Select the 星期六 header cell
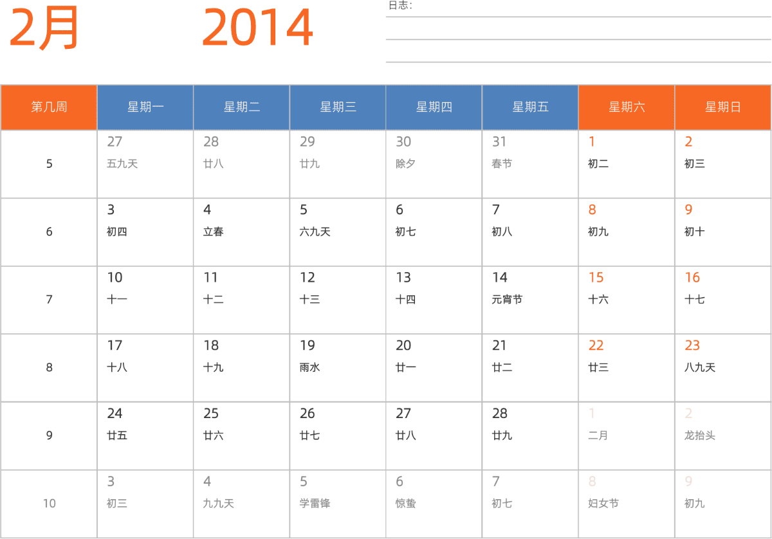 [627, 107]
